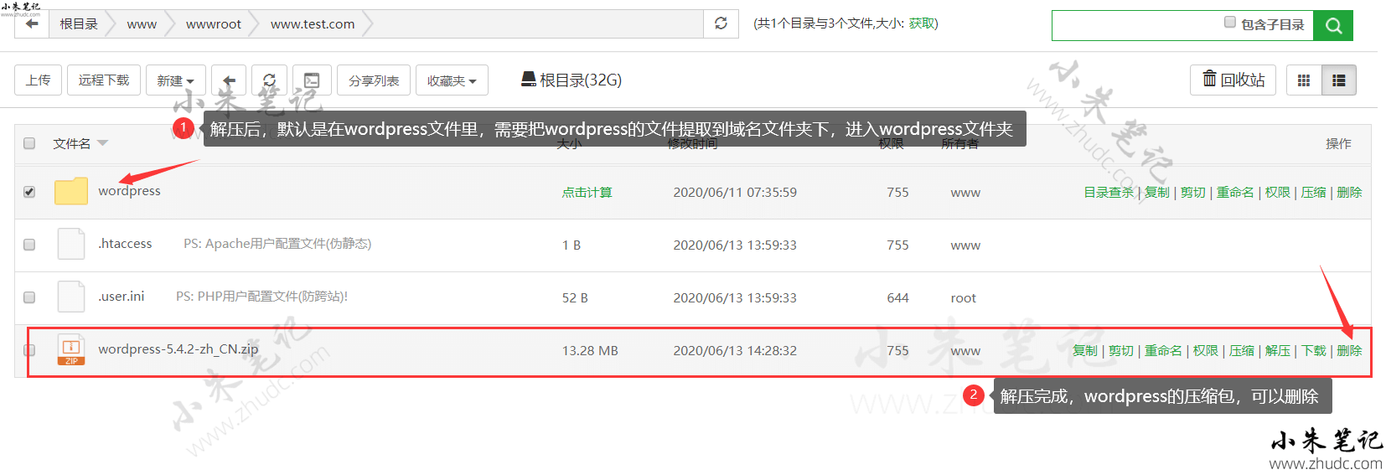Select all files with header checkbox
Image resolution: width=1386 pixels, height=475 pixels.
click(x=29, y=143)
